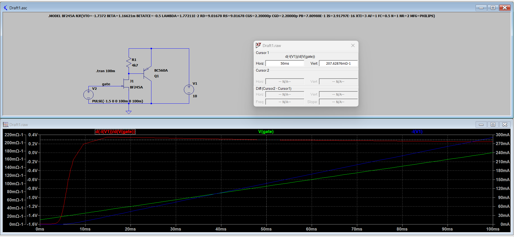The width and height of the screenshot is (514, 237).
Task: Click the waveform icon in Draft1.raw plot title bar
Action: pyautogui.click(x=6, y=125)
